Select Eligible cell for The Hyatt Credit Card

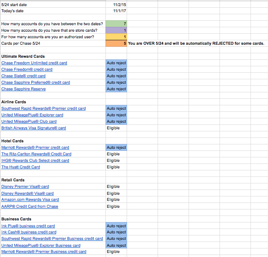pyautogui.click(x=116, y=167)
